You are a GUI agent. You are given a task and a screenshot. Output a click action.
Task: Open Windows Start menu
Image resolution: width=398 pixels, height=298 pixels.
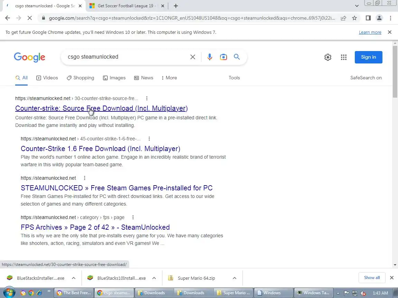(9, 293)
